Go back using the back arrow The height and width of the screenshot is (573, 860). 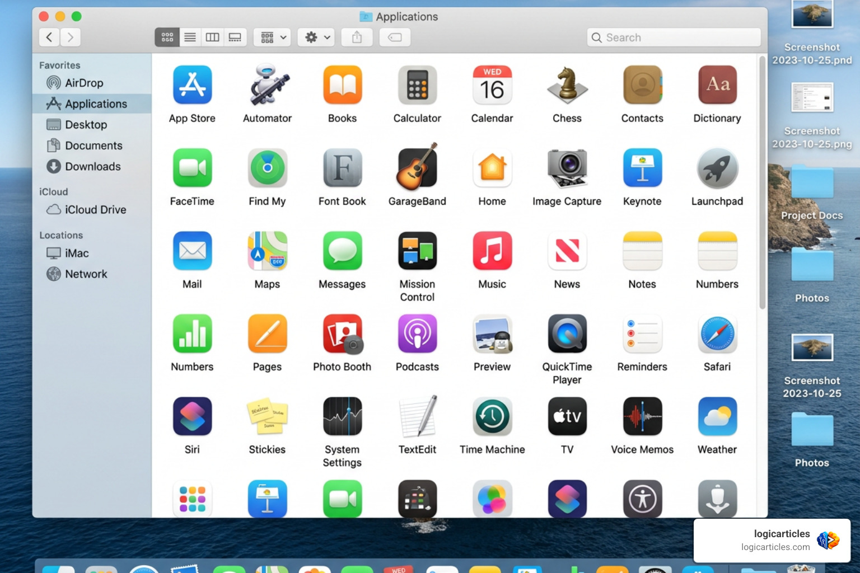tap(49, 37)
